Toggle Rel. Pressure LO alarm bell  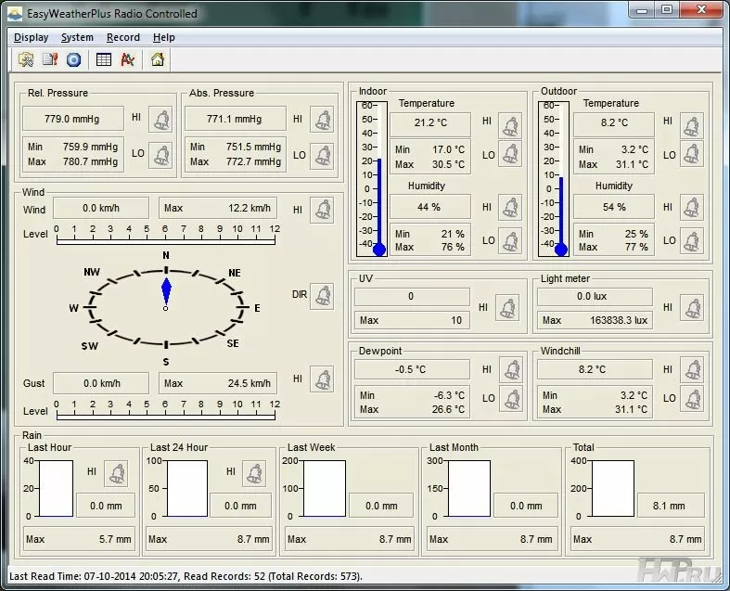pos(161,155)
